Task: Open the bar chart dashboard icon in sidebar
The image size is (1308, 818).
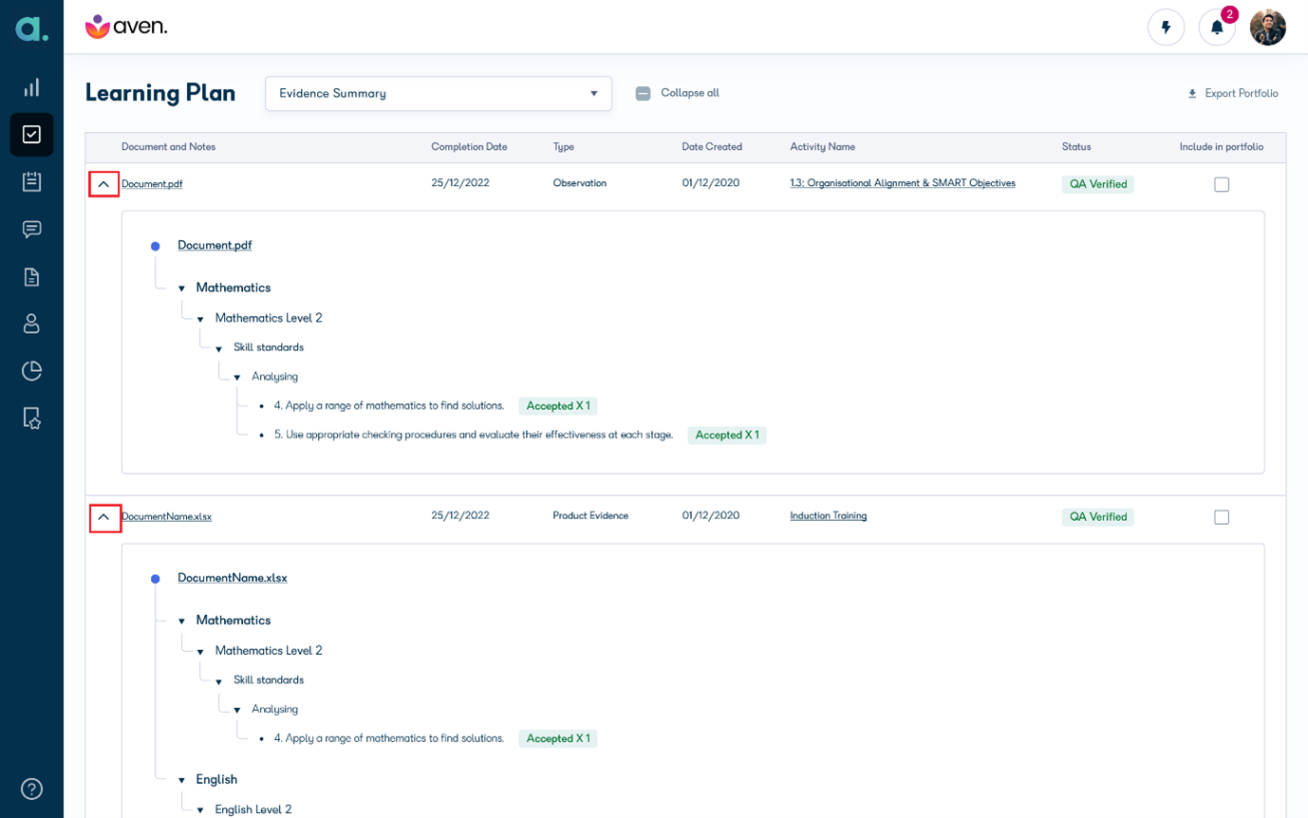Action: [31, 87]
